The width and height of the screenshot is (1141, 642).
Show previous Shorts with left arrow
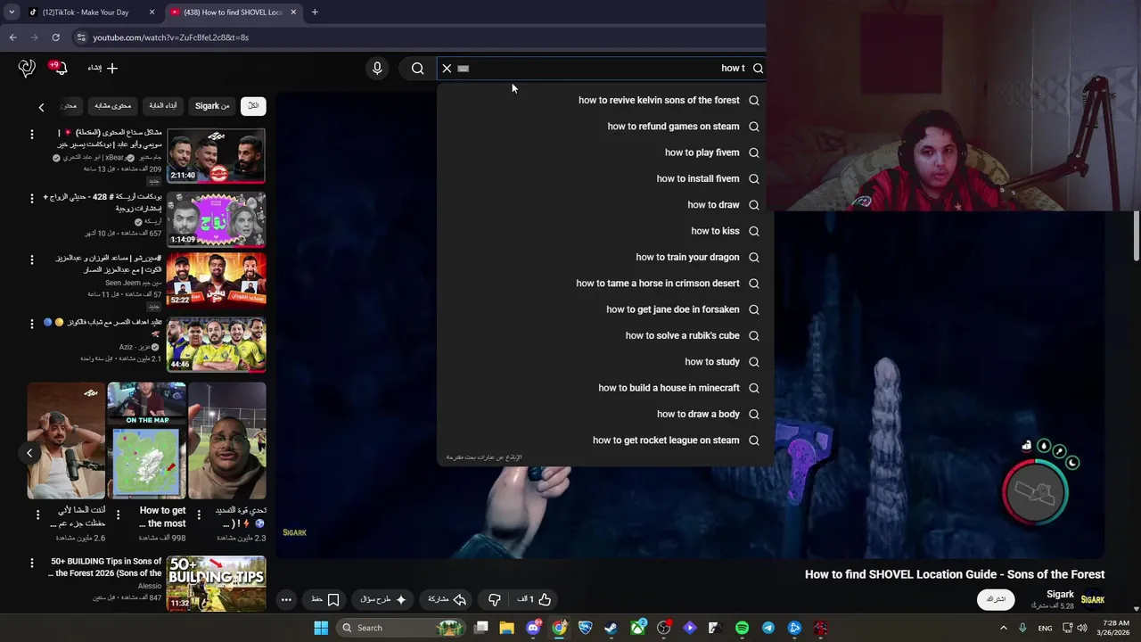coord(29,453)
